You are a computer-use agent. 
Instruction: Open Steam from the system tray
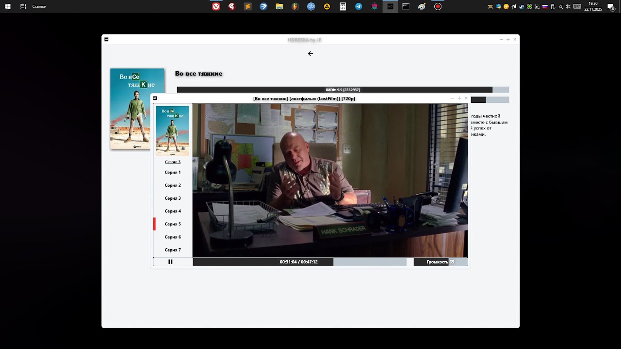coord(522,6)
